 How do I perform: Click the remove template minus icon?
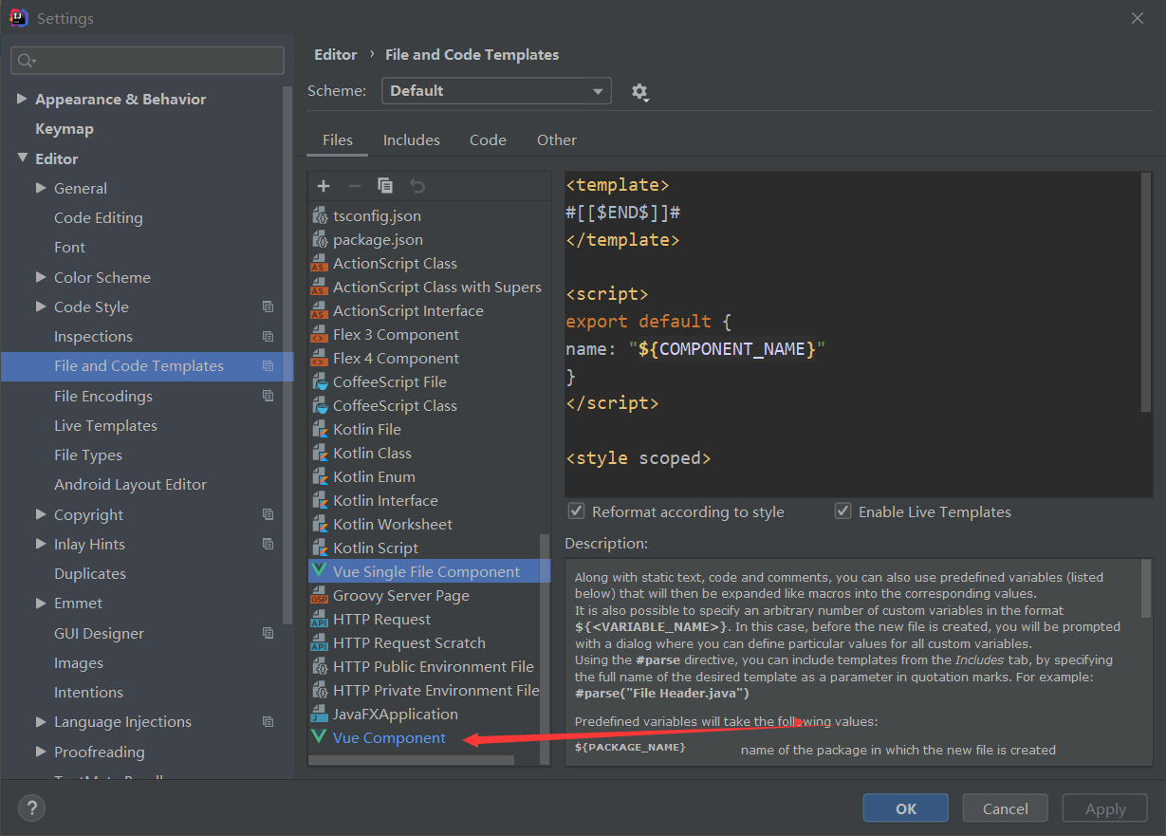coord(355,186)
